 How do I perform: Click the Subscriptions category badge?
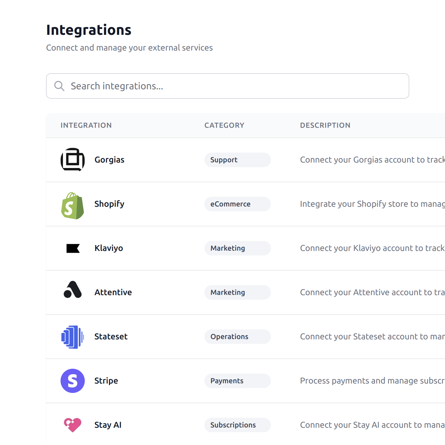(238, 425)
